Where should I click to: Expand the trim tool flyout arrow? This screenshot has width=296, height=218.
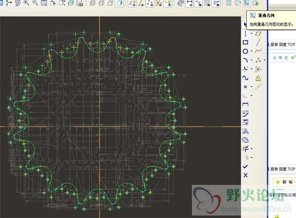[252, 149]
